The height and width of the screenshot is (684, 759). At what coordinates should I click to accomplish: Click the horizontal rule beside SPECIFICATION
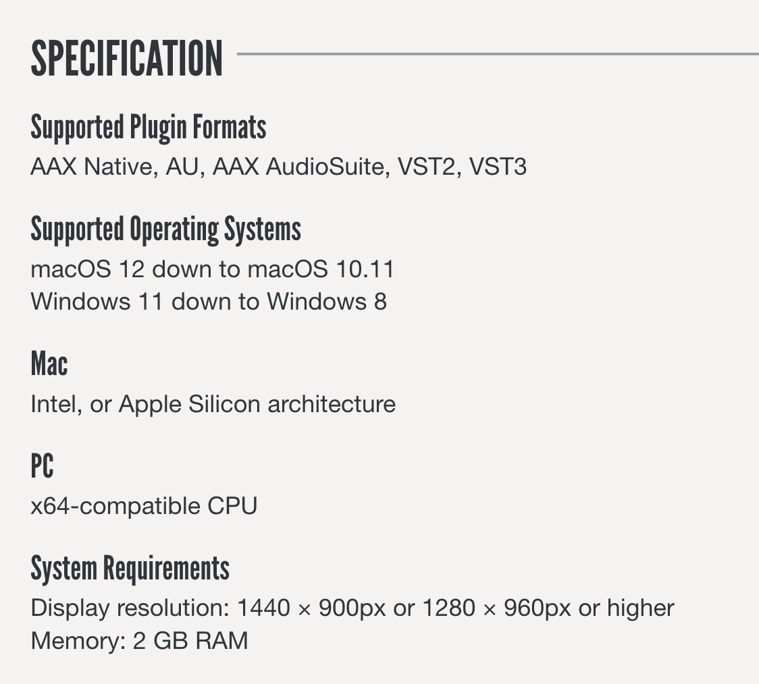[498, 54]
